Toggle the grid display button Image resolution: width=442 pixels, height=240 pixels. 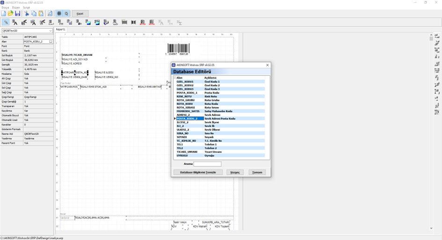(x=59, y=14)
